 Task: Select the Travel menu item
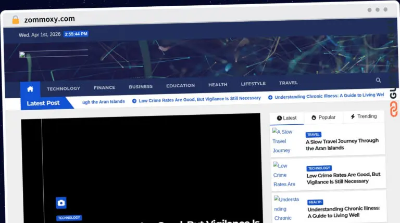288,83
